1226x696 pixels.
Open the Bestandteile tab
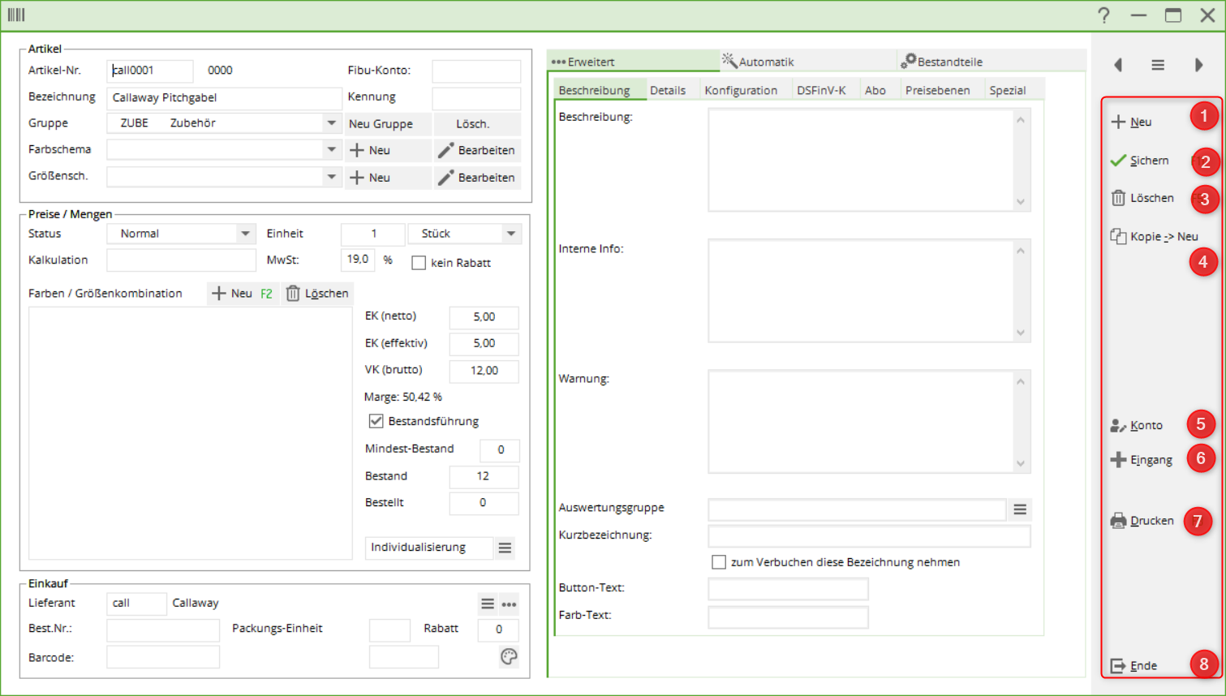941,62
